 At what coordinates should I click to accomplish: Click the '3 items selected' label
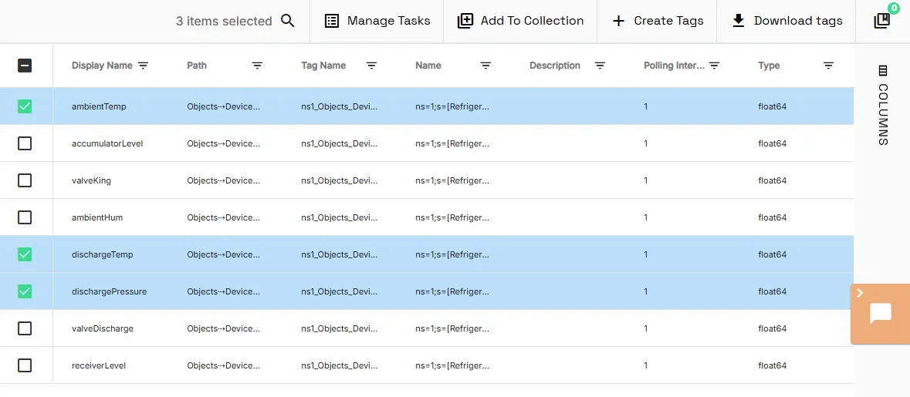pos(224,21)
